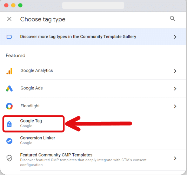
Task: Select the Floodlight tag type
Action: click(93, 106)
